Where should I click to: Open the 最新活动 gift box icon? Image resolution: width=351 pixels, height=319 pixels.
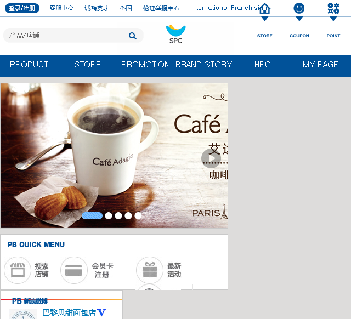click(150, 270)
